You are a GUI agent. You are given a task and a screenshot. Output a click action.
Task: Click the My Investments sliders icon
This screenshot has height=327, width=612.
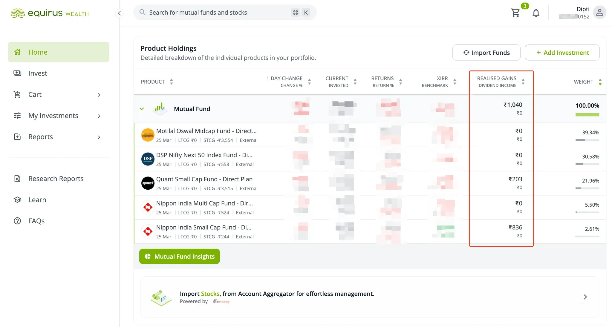click(x=17, y=116)
